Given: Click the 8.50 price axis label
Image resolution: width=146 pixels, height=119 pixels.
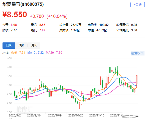Looking at the screenshot, I should pos(9,76).
